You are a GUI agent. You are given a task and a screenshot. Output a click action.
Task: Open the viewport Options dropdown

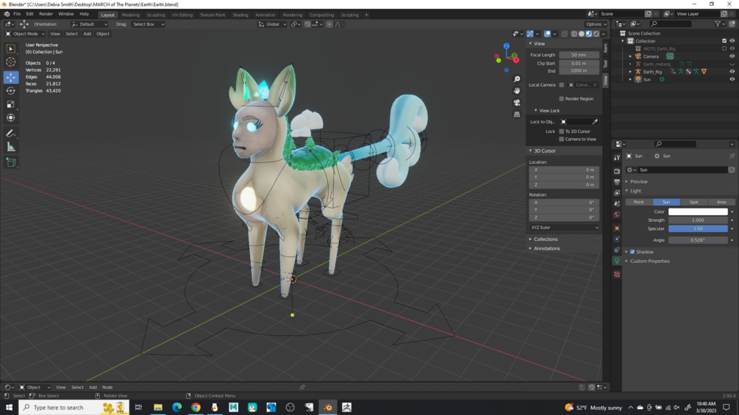coord(596,24)
